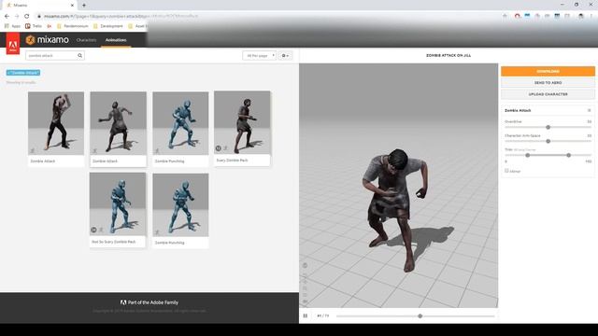Switch to the Characters tab
Image resolution: width=598 pixels, height=336 pixels.
tap(86, 40)
